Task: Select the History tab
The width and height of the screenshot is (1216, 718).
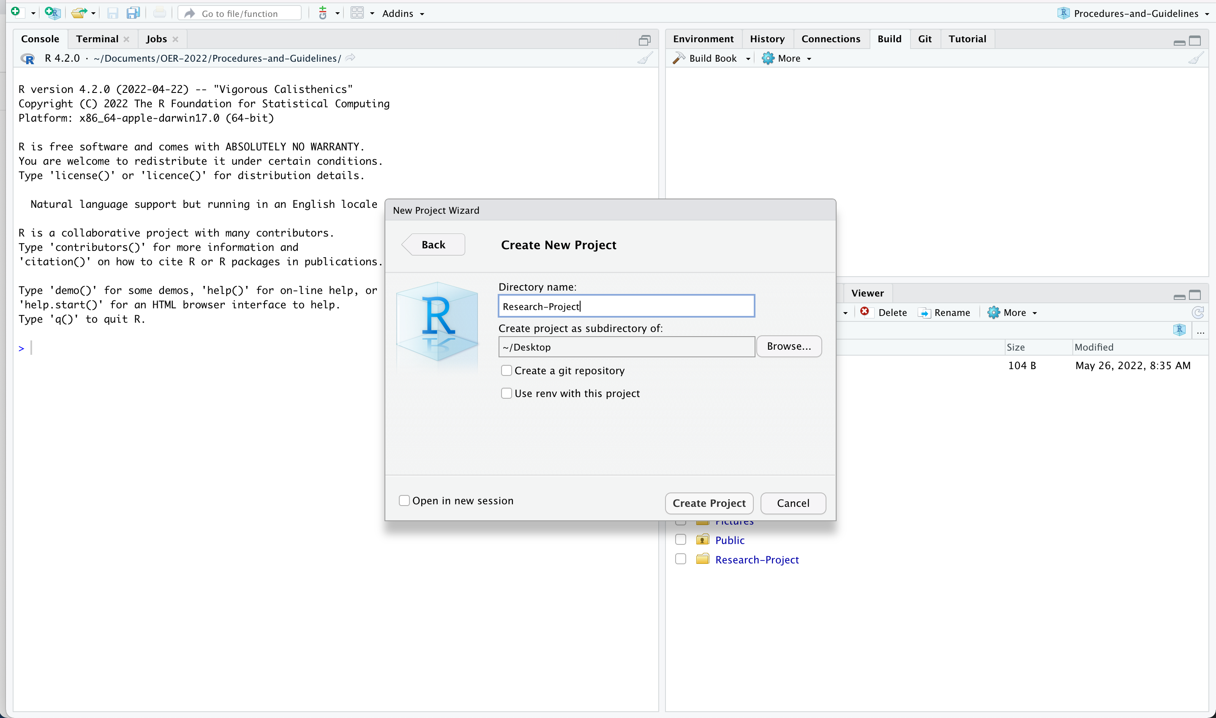Action: click(x=766, y=38)
